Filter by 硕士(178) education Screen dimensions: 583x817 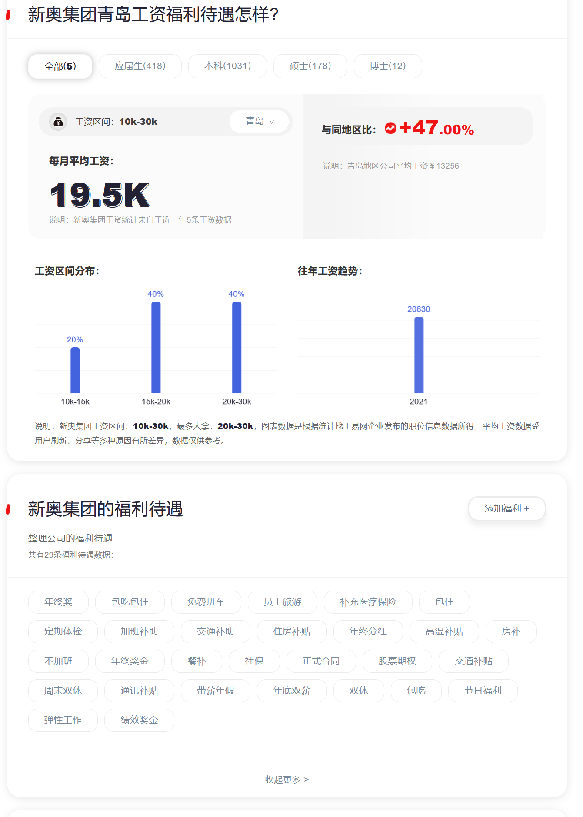[310, 66]
